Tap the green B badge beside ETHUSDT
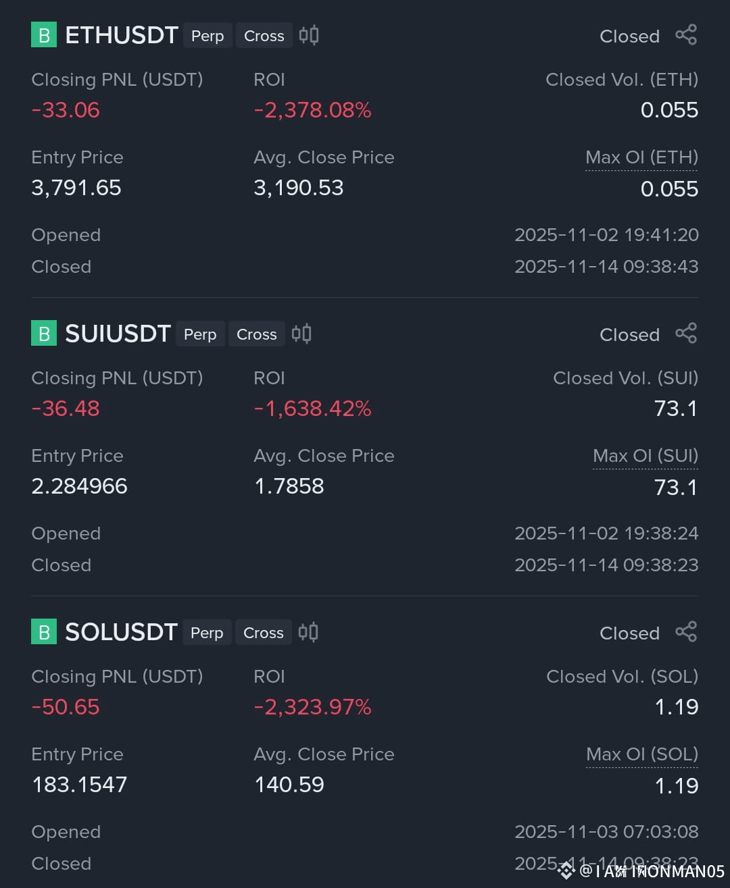The width and height of the screenshot is (730, 888). click(x=44, y=35)
